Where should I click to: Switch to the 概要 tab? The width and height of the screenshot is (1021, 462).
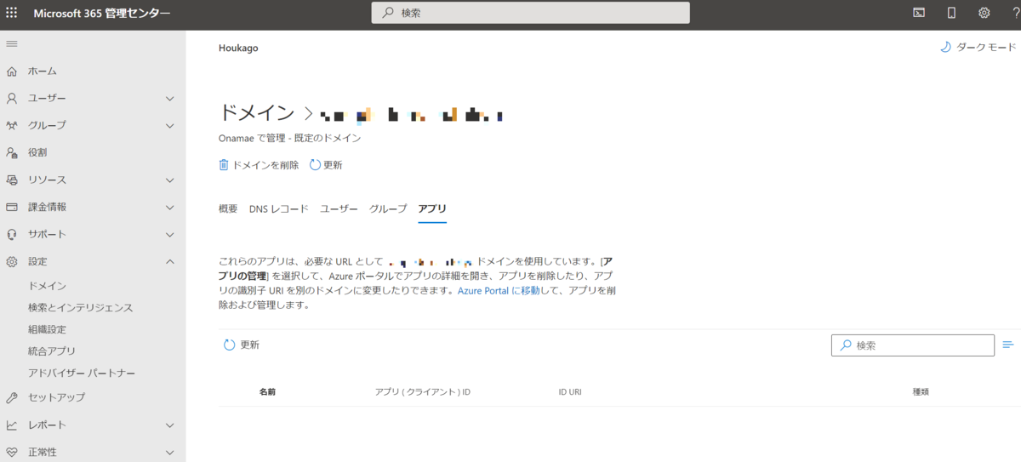228,208
